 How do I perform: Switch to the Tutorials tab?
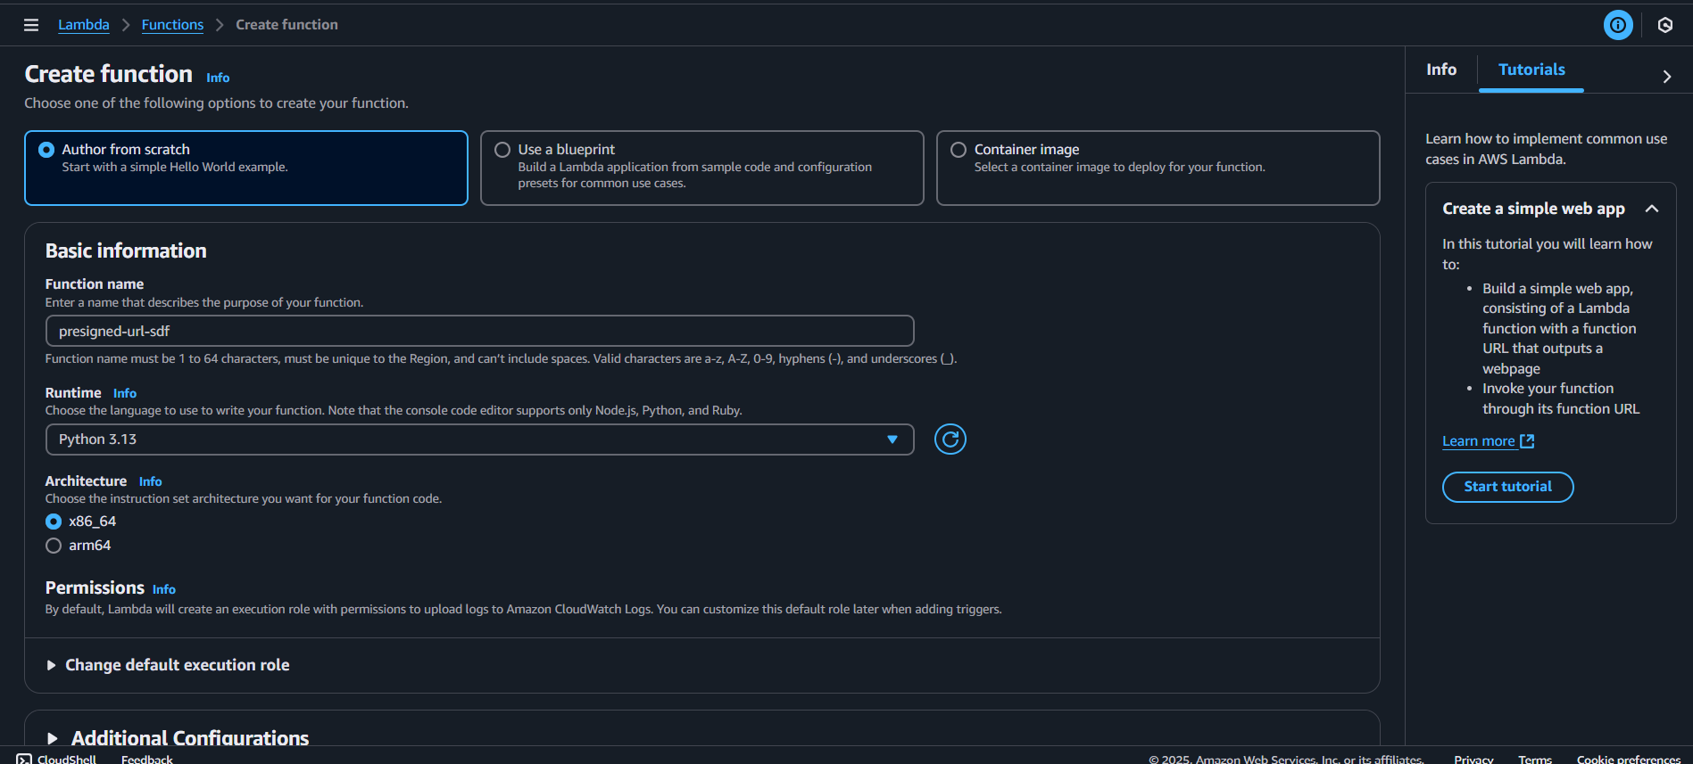[x=1531, y=70]
